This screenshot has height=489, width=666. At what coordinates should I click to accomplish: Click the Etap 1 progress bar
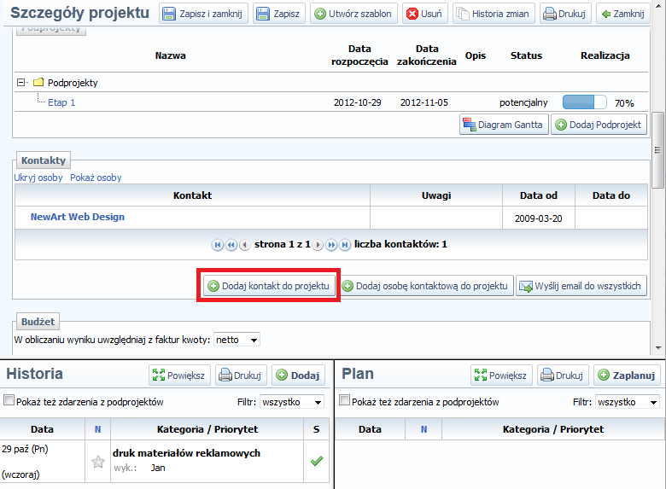click(584, 102)
